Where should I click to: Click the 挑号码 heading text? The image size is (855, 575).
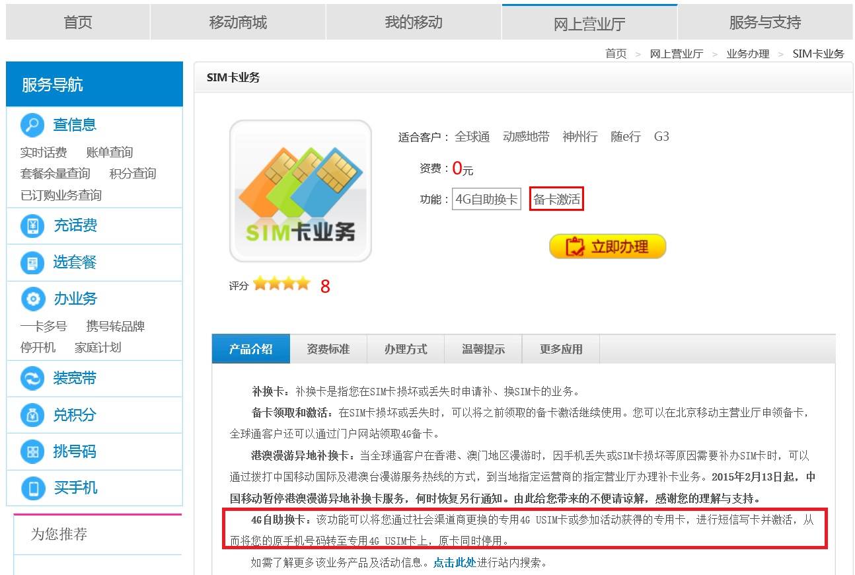pyautogui.click(x=75, y=451)
